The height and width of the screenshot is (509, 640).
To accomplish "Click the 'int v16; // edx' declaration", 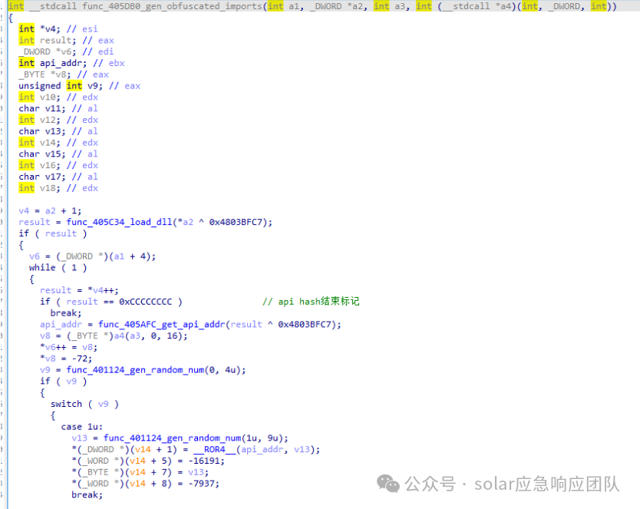I will pyautogui.click(x=58, y=165).
